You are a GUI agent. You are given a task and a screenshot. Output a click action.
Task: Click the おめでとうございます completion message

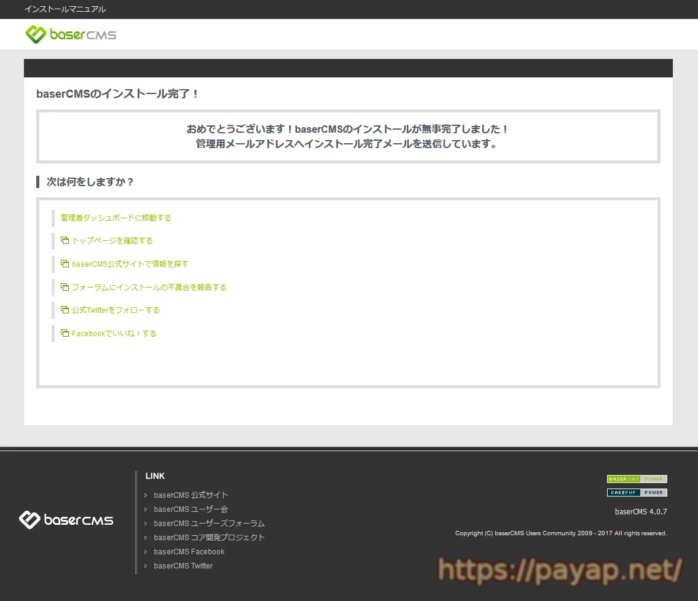coord(348,136)
